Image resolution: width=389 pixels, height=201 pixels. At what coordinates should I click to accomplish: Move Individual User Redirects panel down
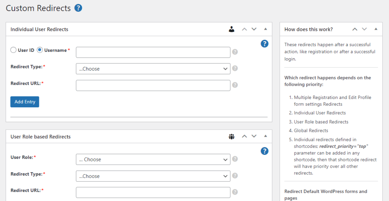click(x=254, y=29)
